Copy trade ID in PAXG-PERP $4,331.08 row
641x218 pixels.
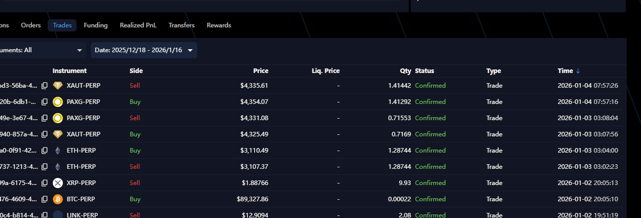(45, 118)
